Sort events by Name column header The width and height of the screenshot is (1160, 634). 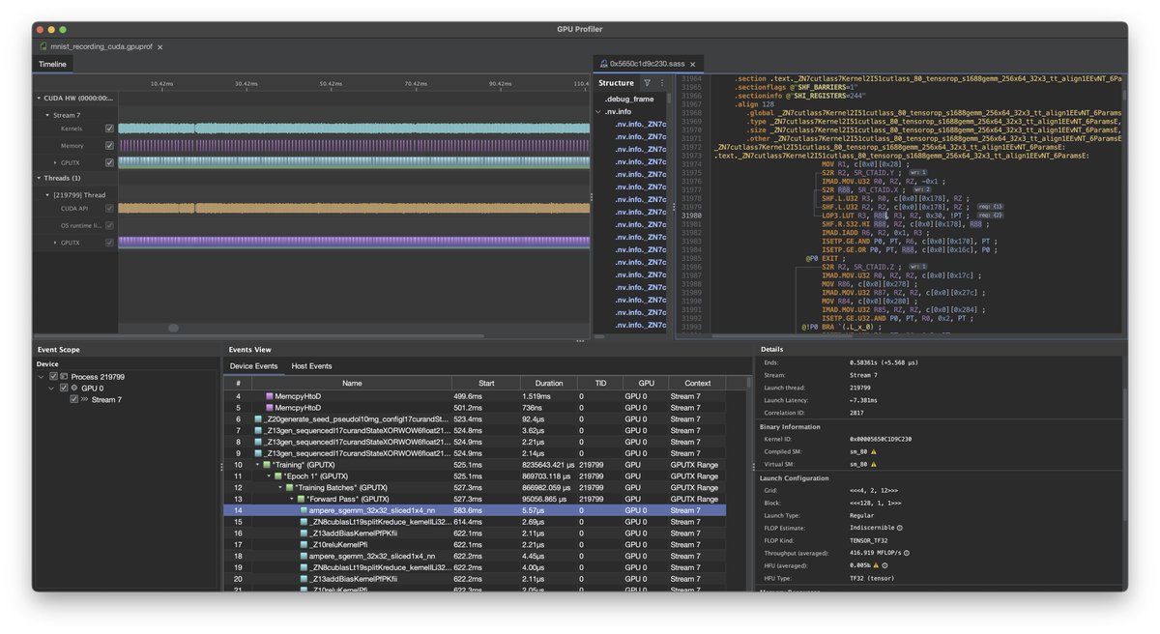[352, 384]
